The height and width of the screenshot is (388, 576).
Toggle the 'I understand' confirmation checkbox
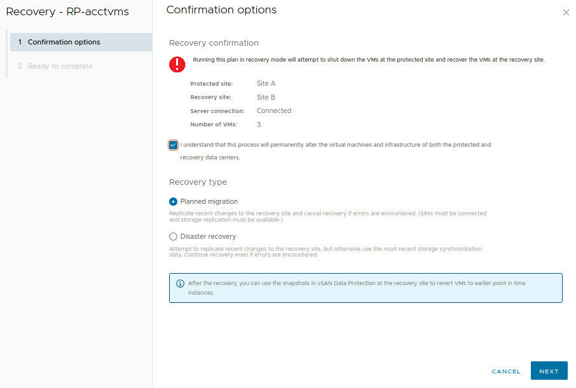click(x=174, y=145)
